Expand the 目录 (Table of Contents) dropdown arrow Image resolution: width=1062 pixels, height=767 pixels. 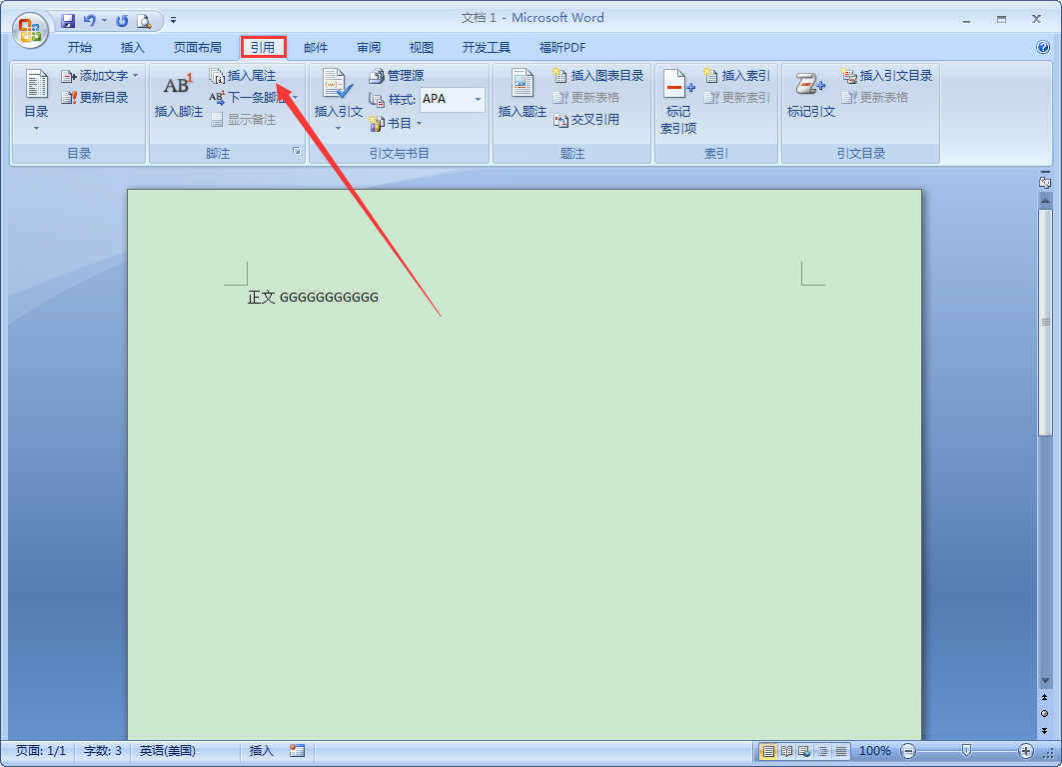35,127
